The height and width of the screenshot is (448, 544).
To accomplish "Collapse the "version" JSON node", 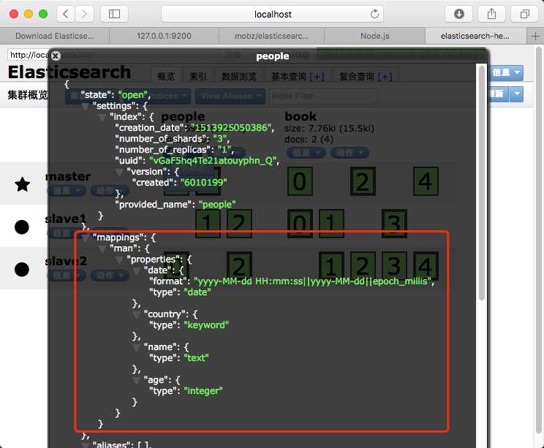I will click(119, 172).
